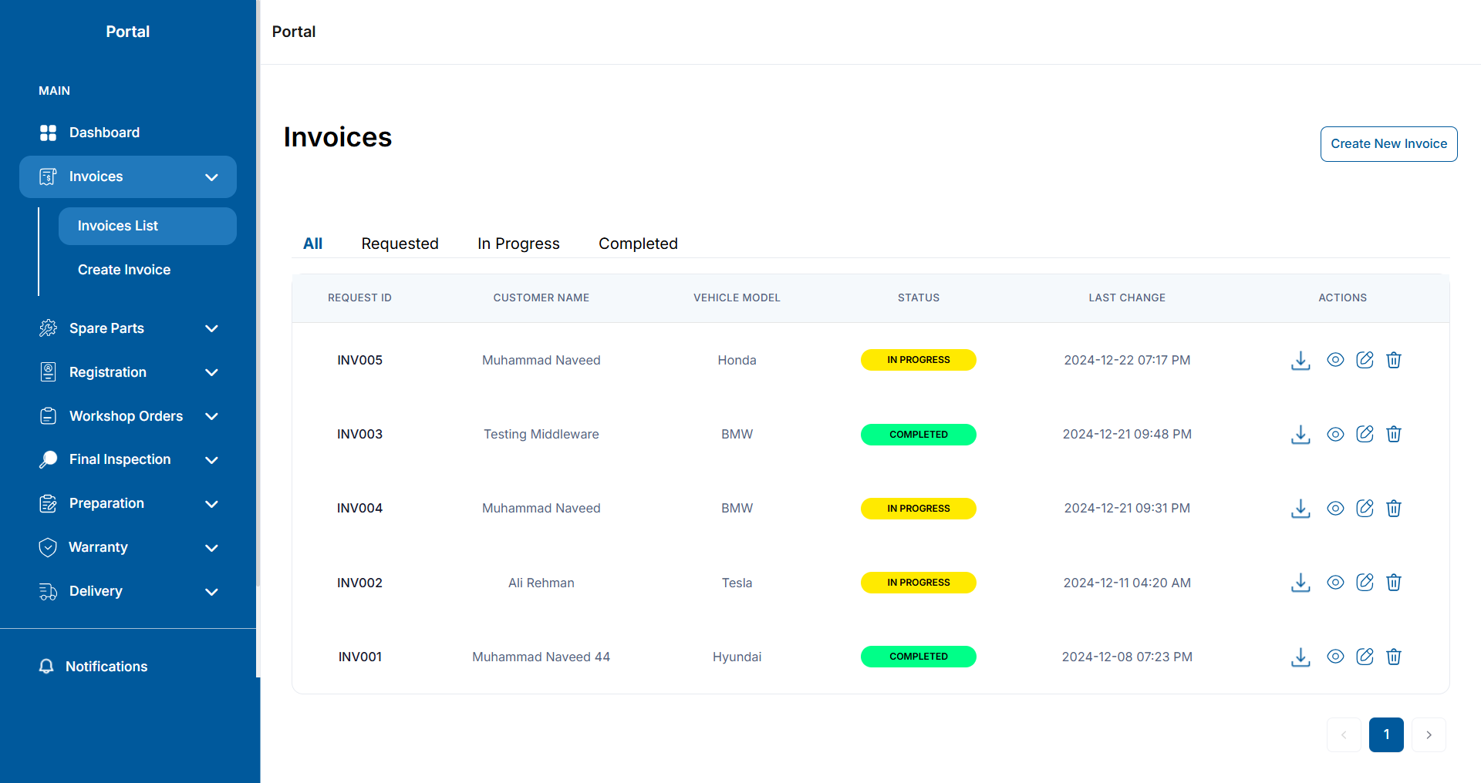Click the sidebar Portal title
This screenshot has width=1481, height=783.
pyautogui.click(x=127, y=32)
